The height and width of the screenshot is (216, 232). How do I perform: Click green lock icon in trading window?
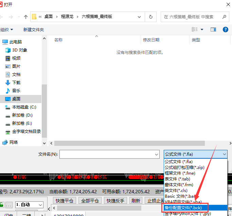point(2,205)
